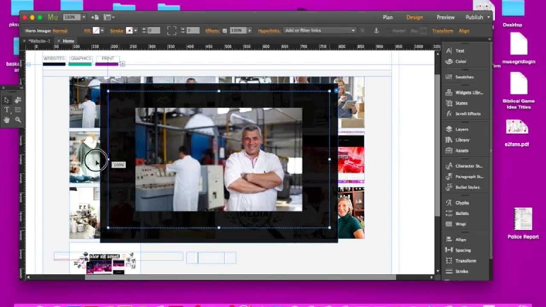Open the Layers panel
The image size is (546, 307).
click(461, 129)
